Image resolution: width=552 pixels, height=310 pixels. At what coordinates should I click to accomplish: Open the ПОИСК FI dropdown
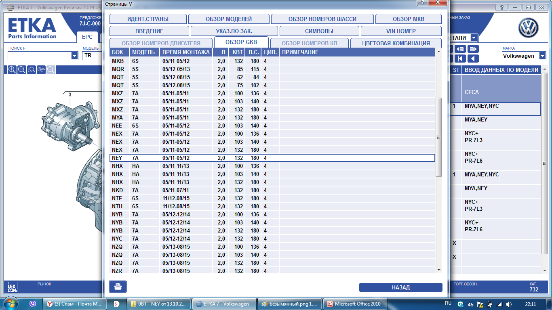(x=74, y=56)
